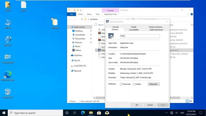Select Videos in navigation pane
The height and width of the screenshot is (116, 206).
point(78,50)
